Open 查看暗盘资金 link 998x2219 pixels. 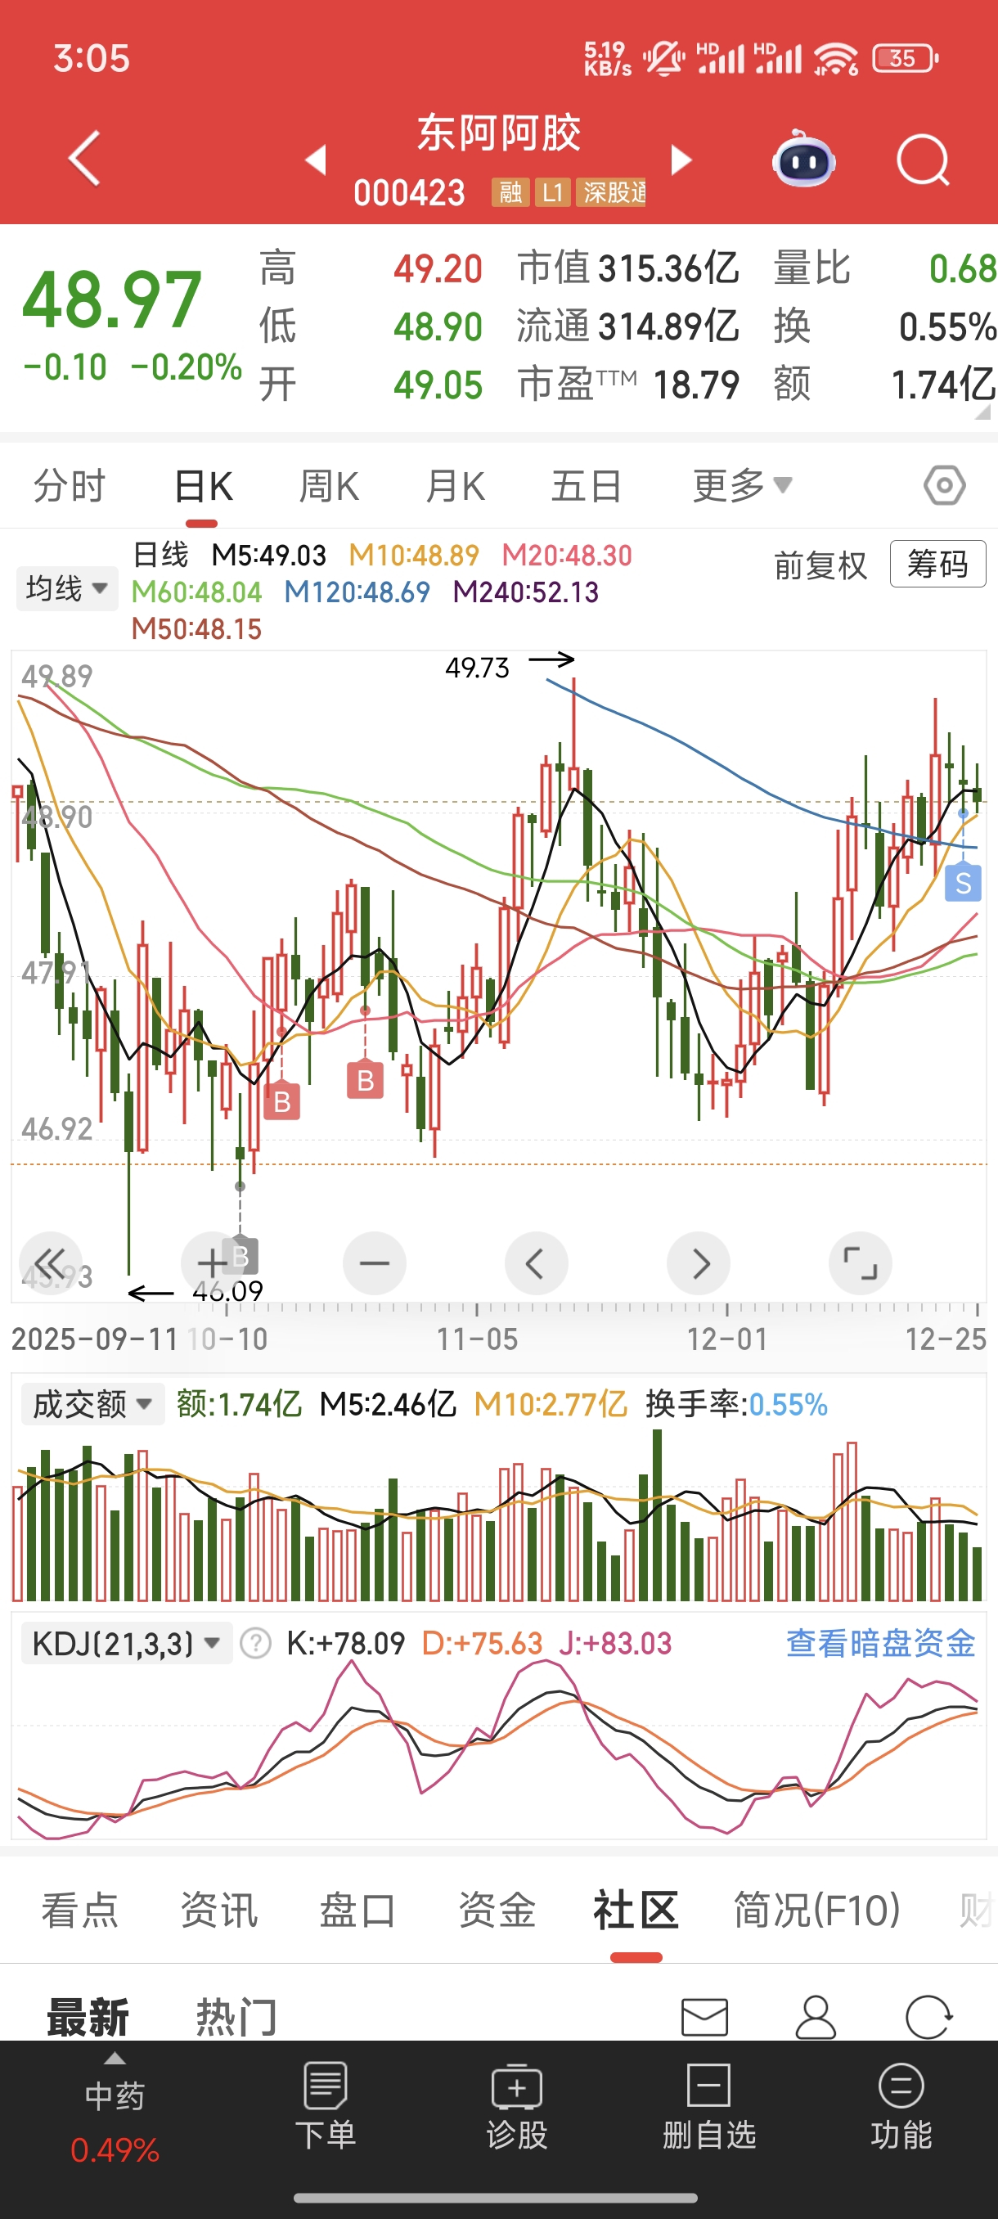pos(880,1644)
